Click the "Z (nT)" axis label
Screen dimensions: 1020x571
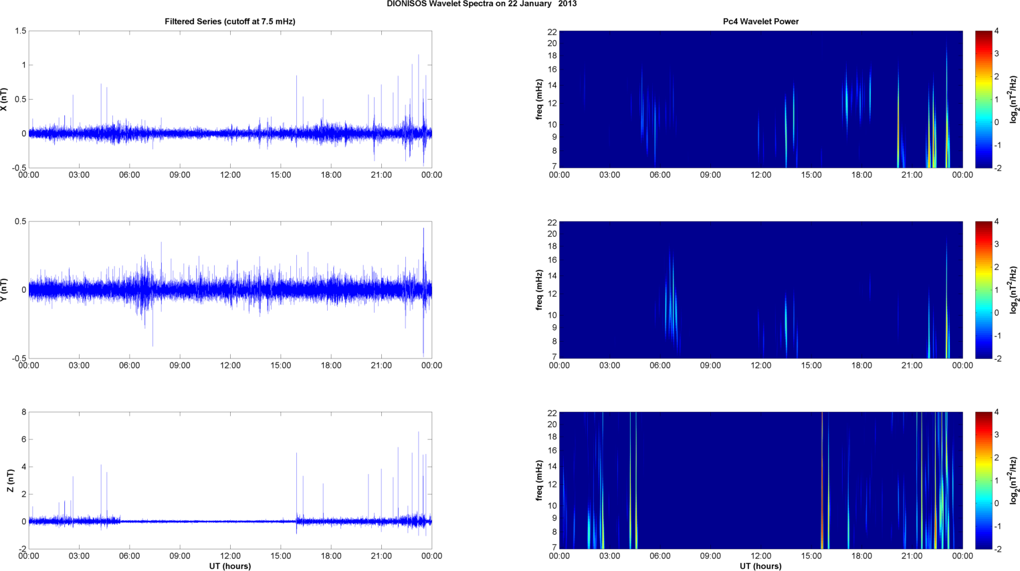(x=11, y=481)
